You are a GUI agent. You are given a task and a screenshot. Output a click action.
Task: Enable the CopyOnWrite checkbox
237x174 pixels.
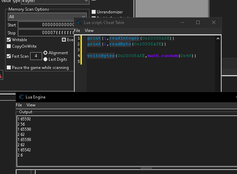9,46
